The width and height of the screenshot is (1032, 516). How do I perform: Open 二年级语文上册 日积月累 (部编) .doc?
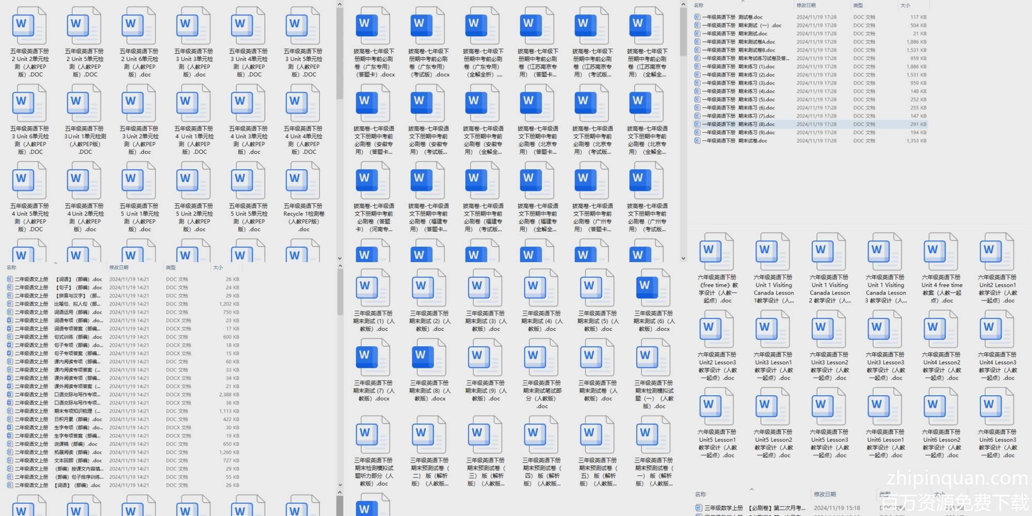[57, 420]
